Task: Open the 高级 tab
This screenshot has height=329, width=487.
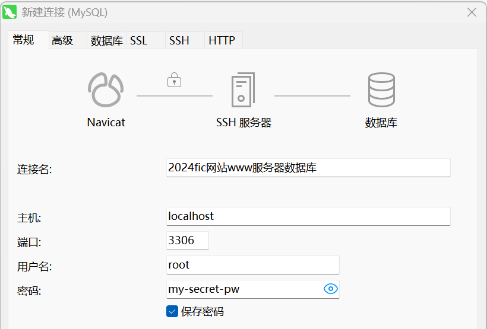Action: pos(68,40)
